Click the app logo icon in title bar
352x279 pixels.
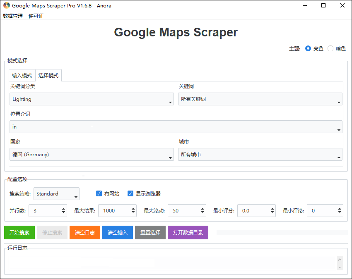click(7, 6)
